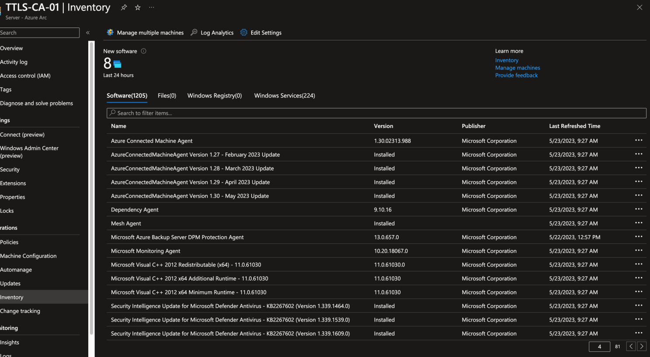This screenshot has width=650, height=357.
Task: Open ellipsis menu for Defender update 1.339.1609.0
Action: pyautogui.click(x=639, y=333)
